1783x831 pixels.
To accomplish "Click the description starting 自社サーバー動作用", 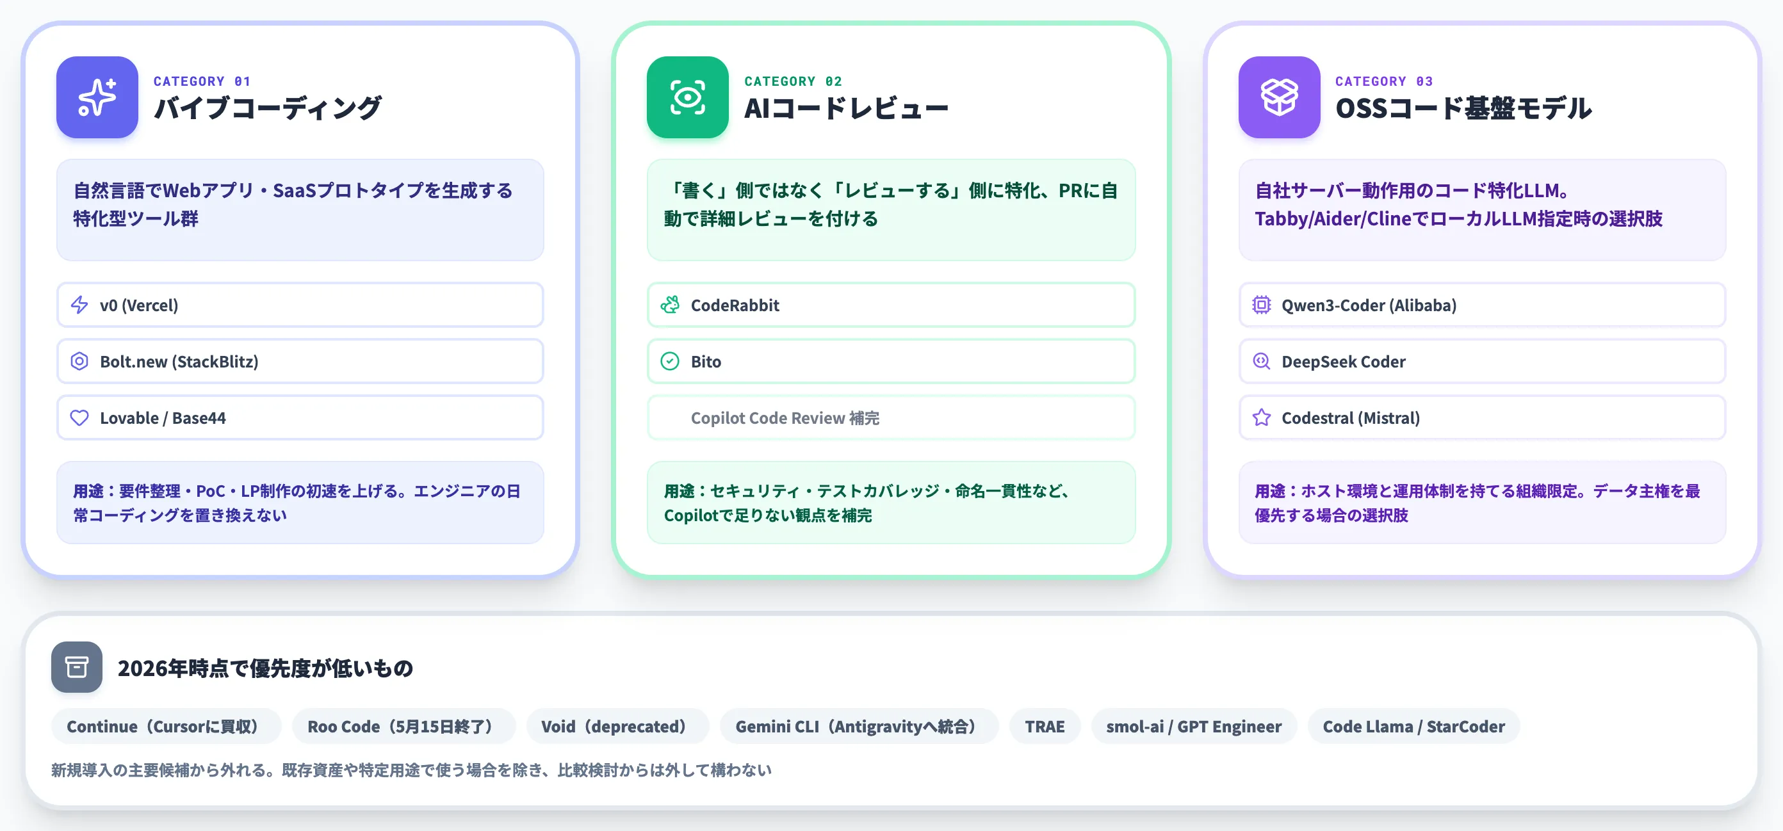I will 1482,209.
